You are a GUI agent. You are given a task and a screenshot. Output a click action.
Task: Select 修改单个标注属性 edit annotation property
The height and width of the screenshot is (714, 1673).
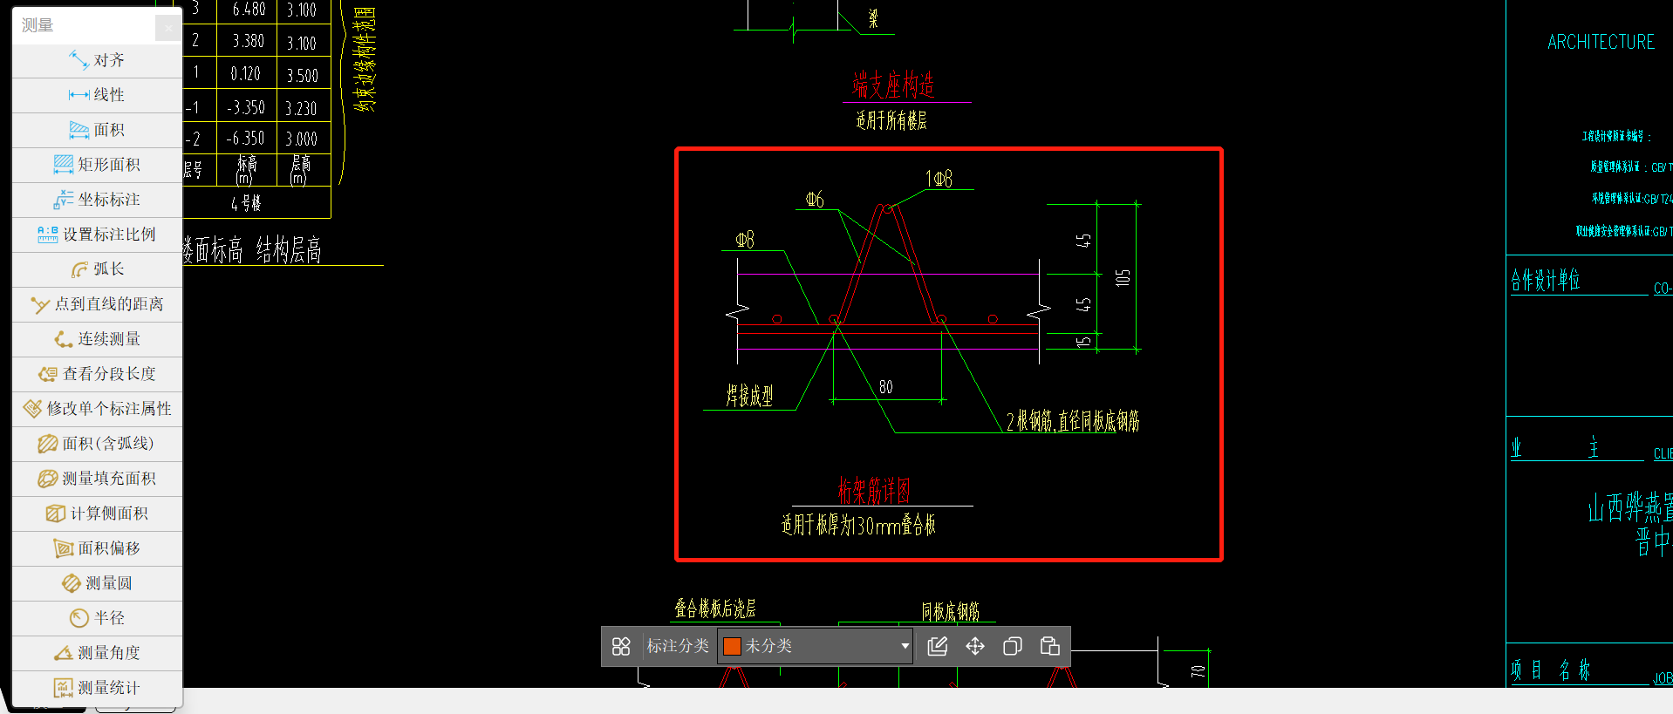[x=97, y=409]
